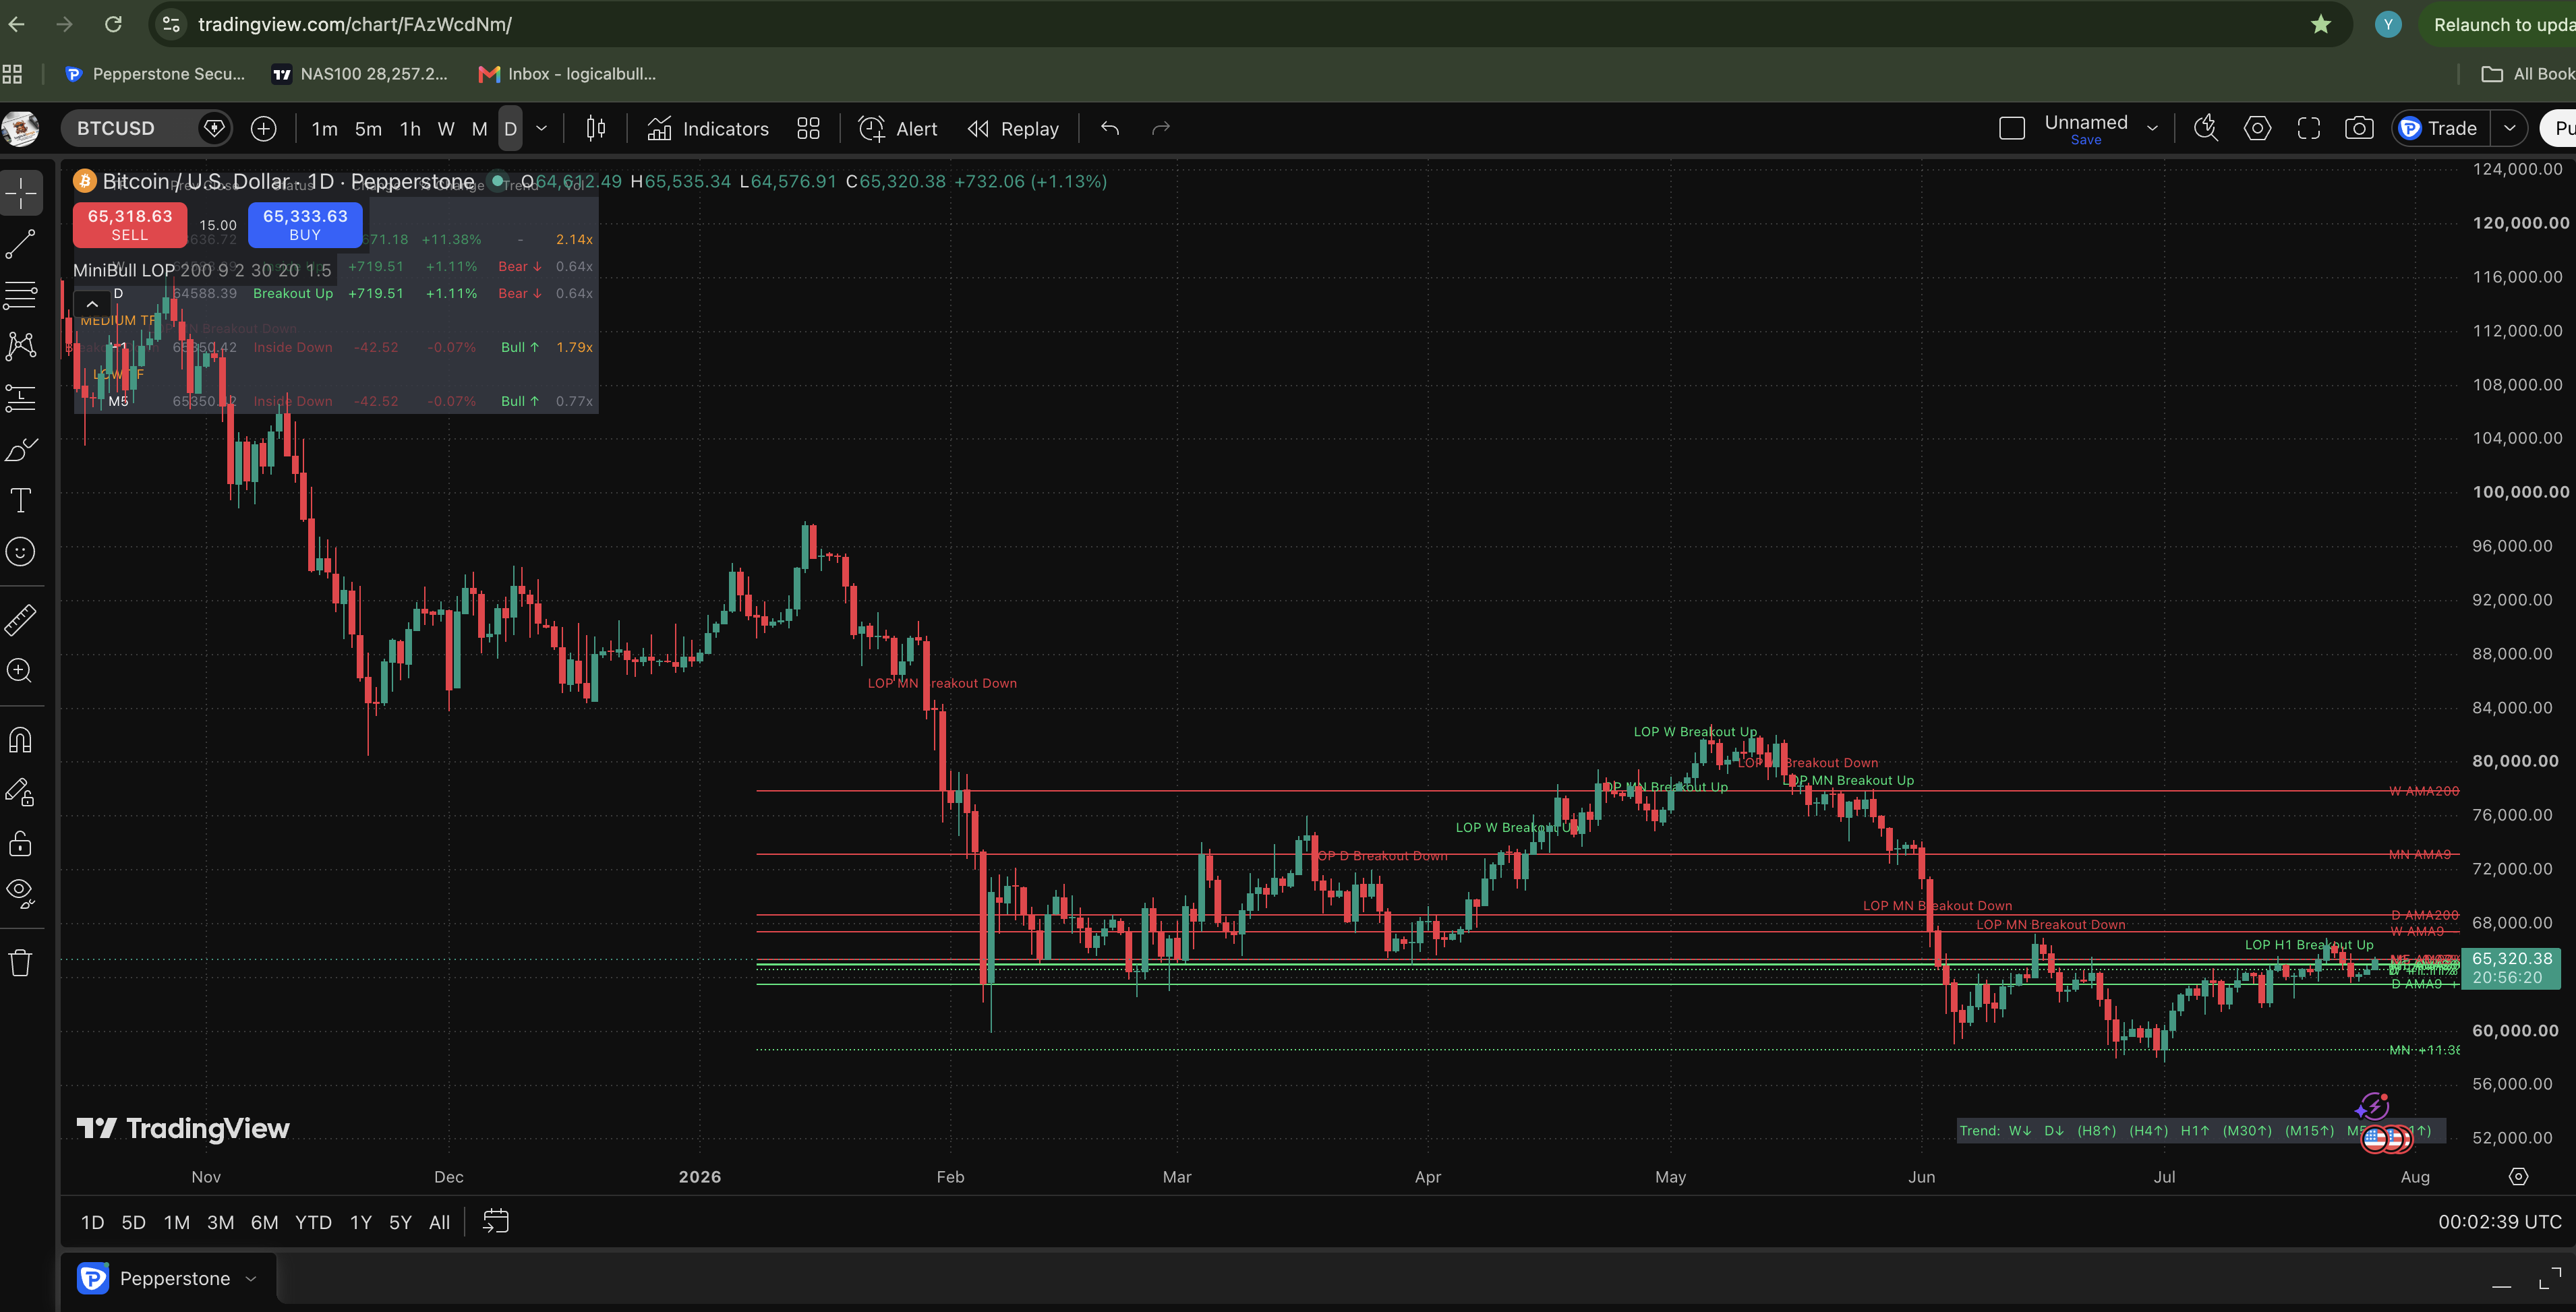Enter fullscreen mode
2576x1312 pixels.
2308,129
